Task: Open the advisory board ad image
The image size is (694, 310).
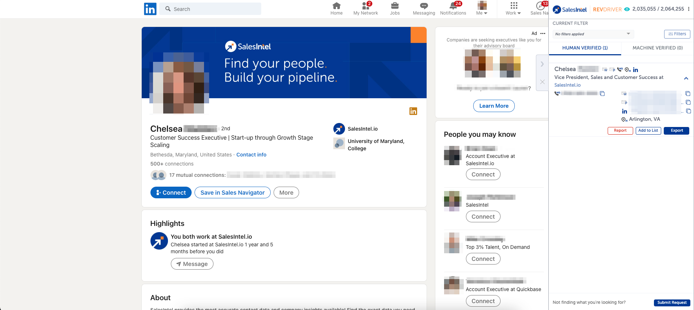Action: pos(493,63)
